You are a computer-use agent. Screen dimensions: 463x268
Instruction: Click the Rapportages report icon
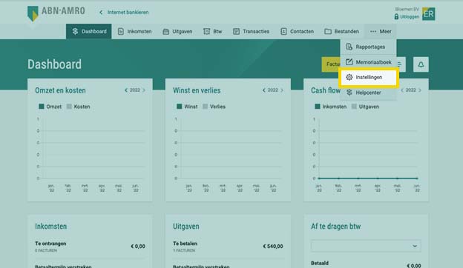tap(349, 47)
